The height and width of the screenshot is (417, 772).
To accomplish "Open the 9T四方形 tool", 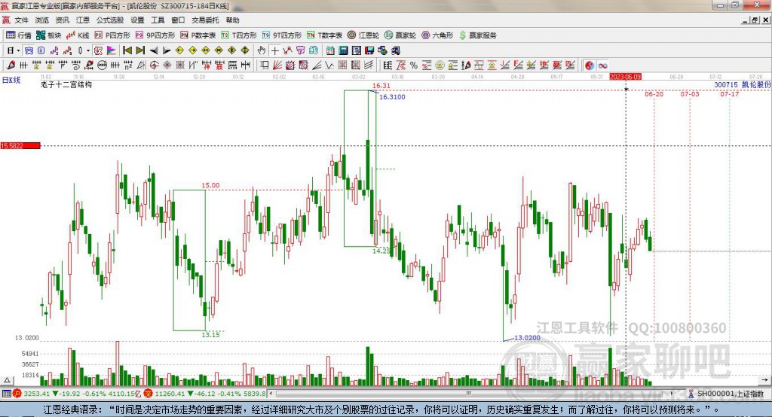I will (282, 35).
